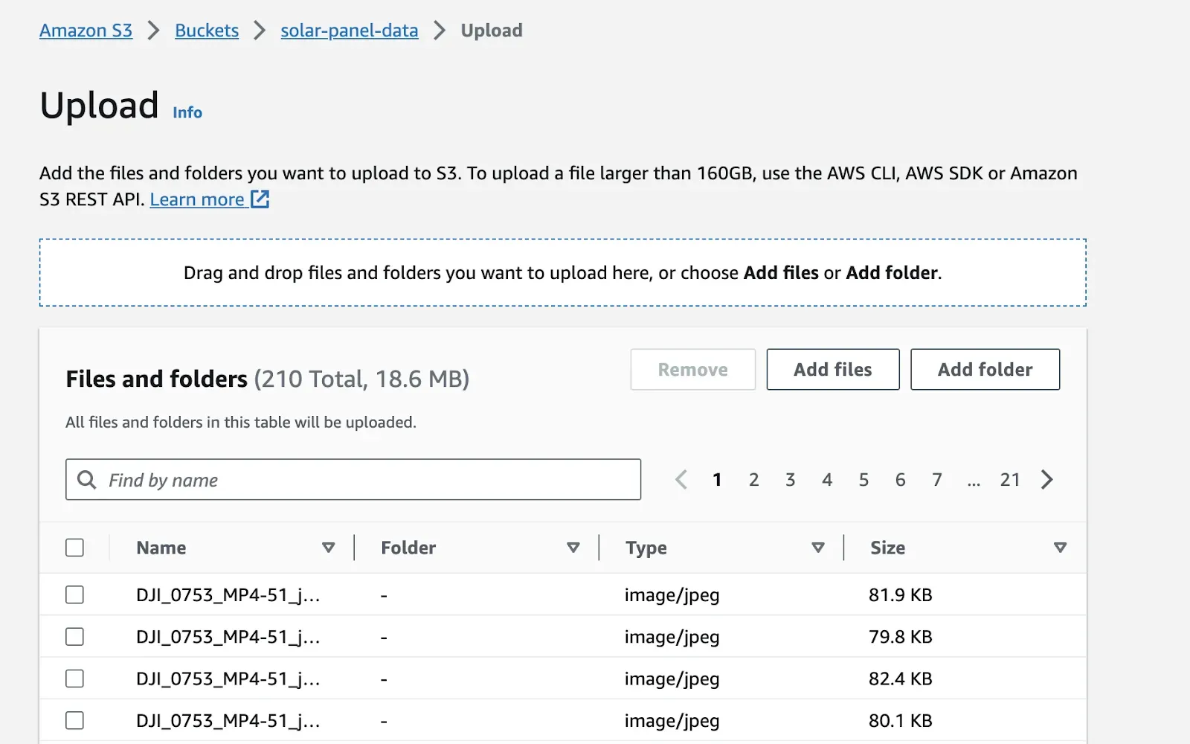This screenshot has width=1190, height=744.
Task: Open page 5 of the file list
Action: (863, 480)
